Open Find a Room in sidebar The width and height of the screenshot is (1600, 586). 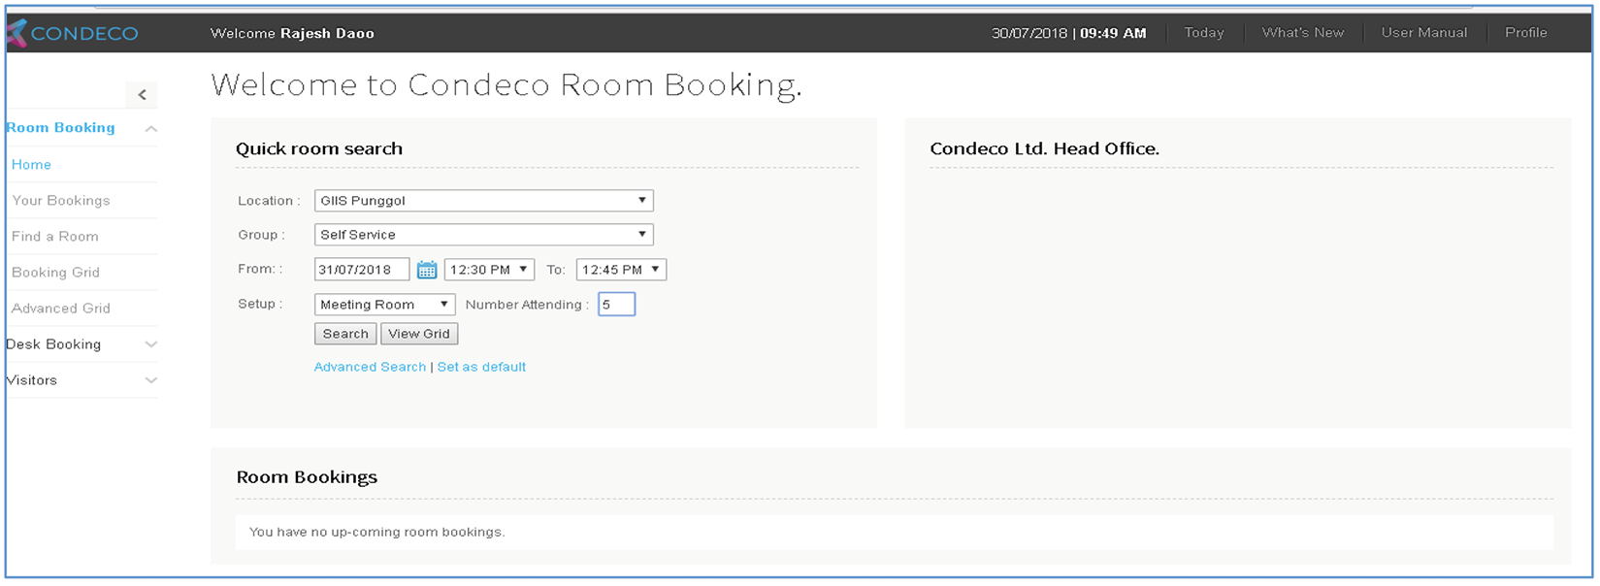coord(55,237)
